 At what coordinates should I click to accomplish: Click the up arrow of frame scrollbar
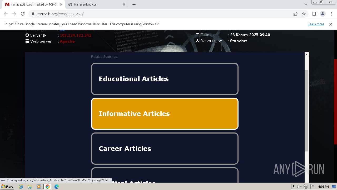[x=306, y=54]
